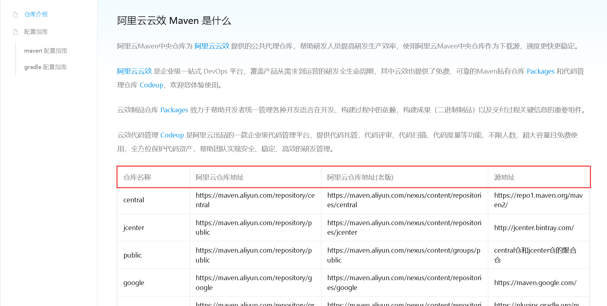Click the 阿里云仓库地址(老版) column header

(404, 177)
